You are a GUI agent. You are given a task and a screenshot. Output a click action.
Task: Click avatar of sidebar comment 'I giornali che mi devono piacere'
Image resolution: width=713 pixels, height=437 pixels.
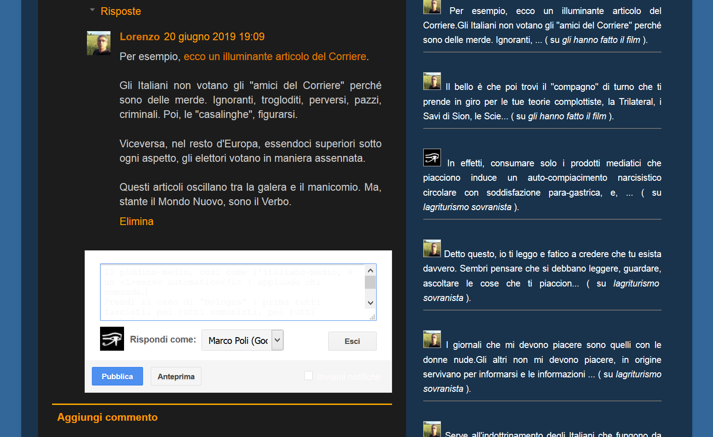pyautogui.click(x=432, y=339)
